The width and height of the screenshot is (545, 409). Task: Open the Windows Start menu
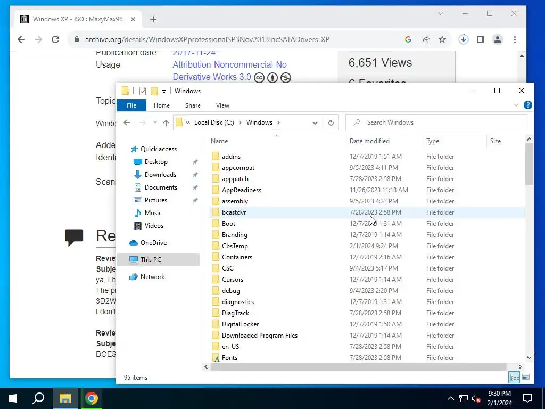pos(13,398)
